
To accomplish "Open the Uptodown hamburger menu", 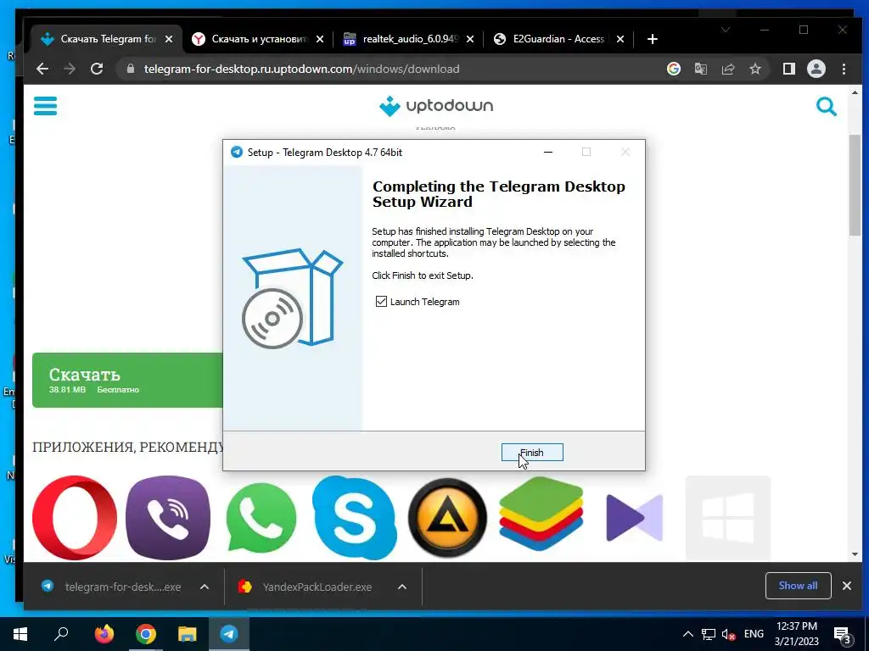I will pyautogui.click(x=46, y=106).
